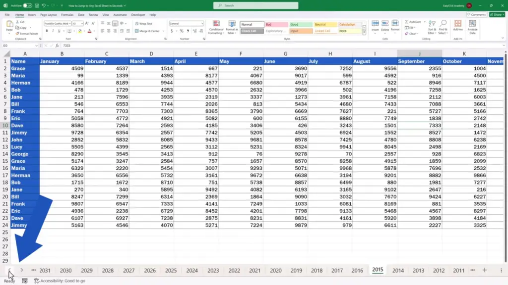Select column header J

coord(420,53)
